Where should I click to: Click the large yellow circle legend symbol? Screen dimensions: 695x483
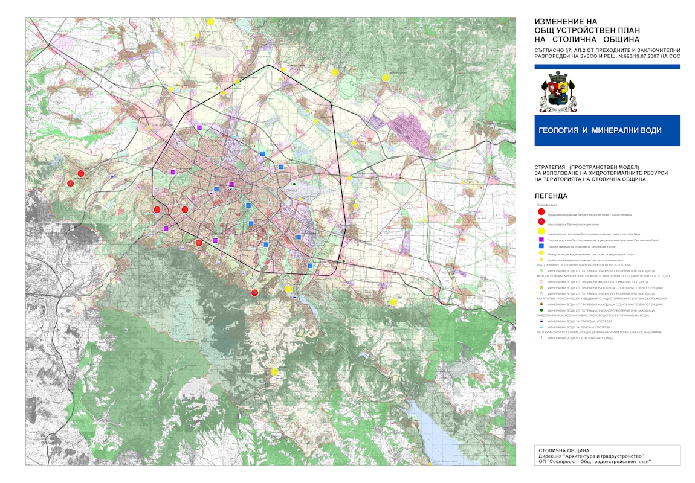click(541, 231)
